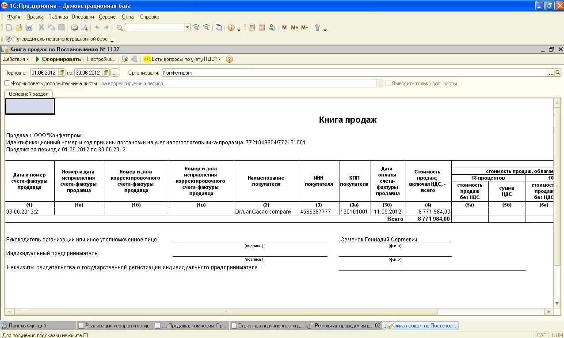Open the Calendar icon
Viewport: 564px width, 338px height.
click(x=262, y=27)
